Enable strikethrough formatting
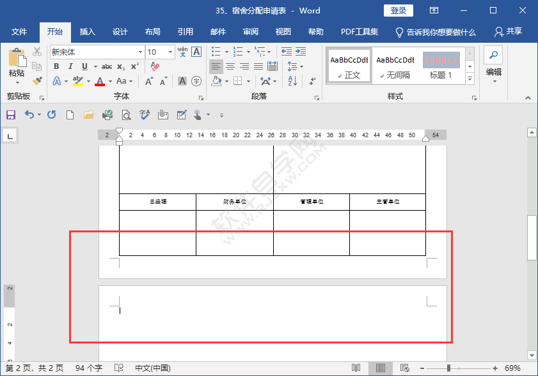The width and height of the screenshot is (538, 376). coord(107,66)
